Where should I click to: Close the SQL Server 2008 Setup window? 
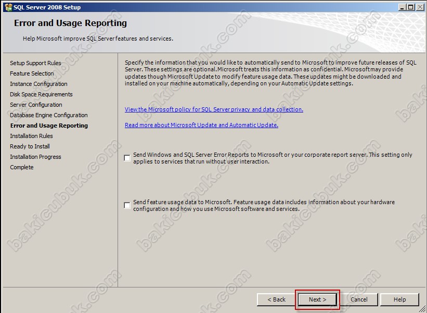(x=420, y=7)
